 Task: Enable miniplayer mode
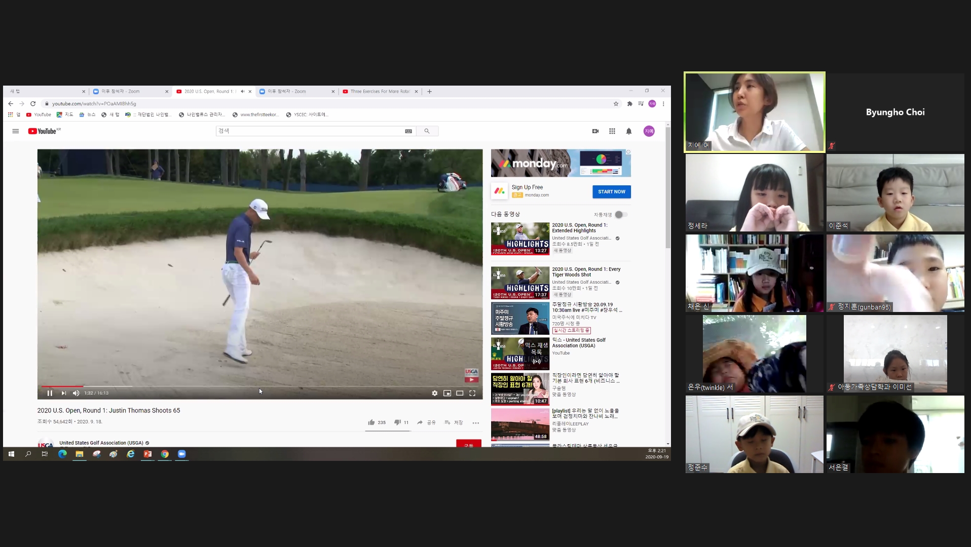coord(447,393)
